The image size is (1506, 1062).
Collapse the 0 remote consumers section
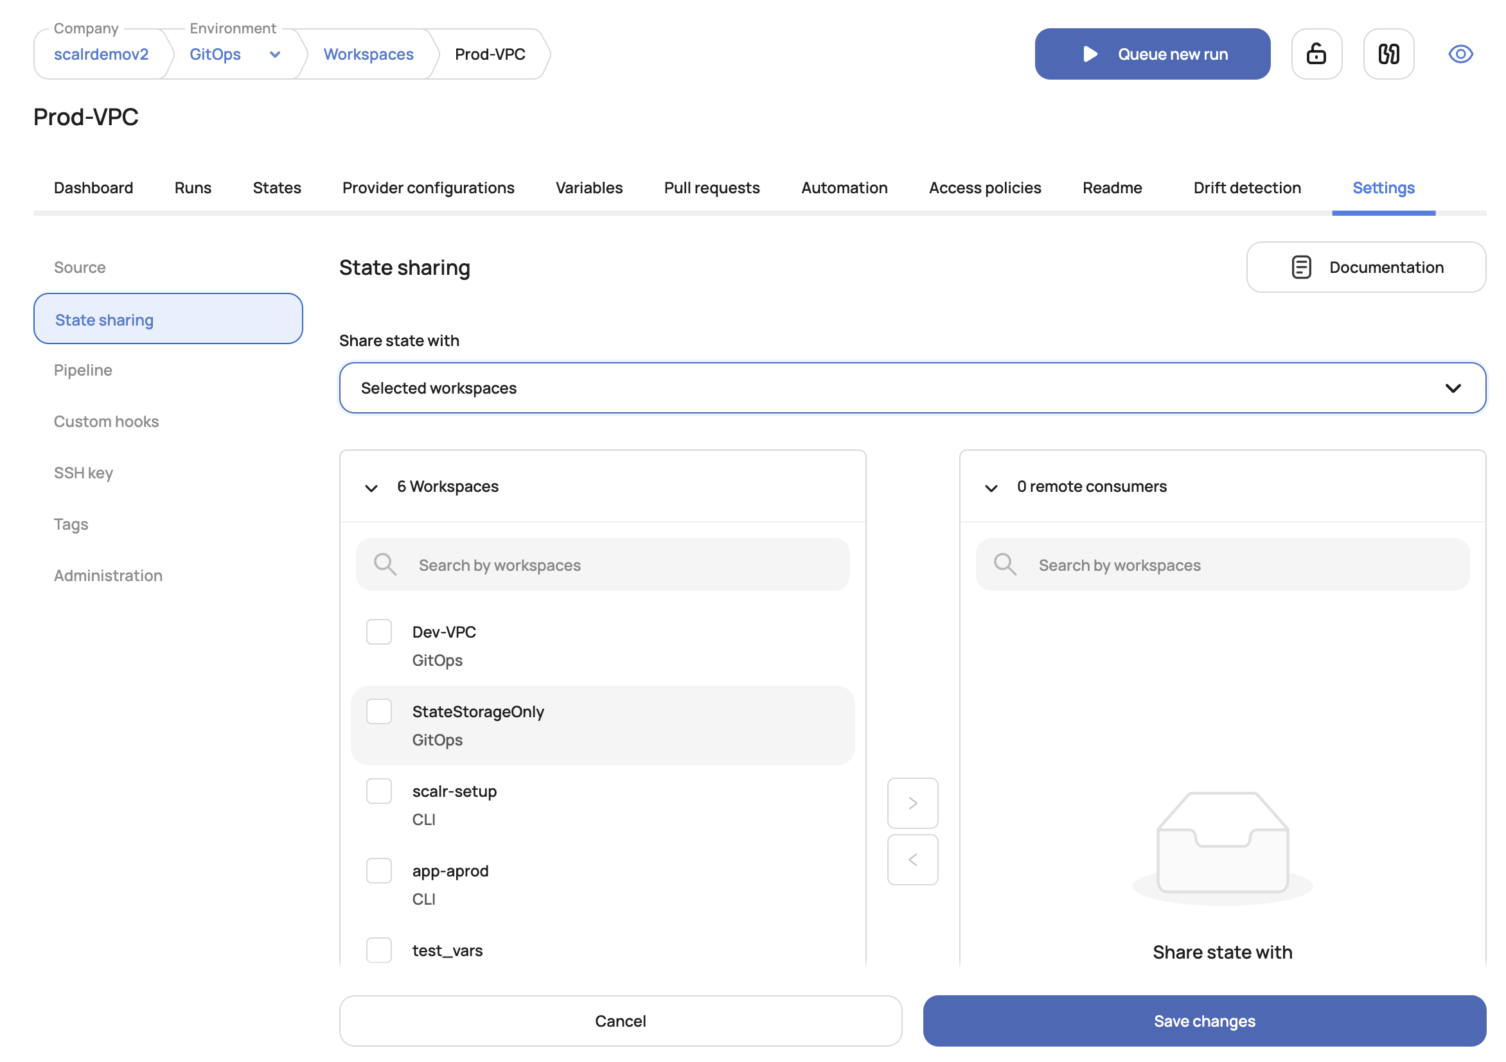(991, 487)
